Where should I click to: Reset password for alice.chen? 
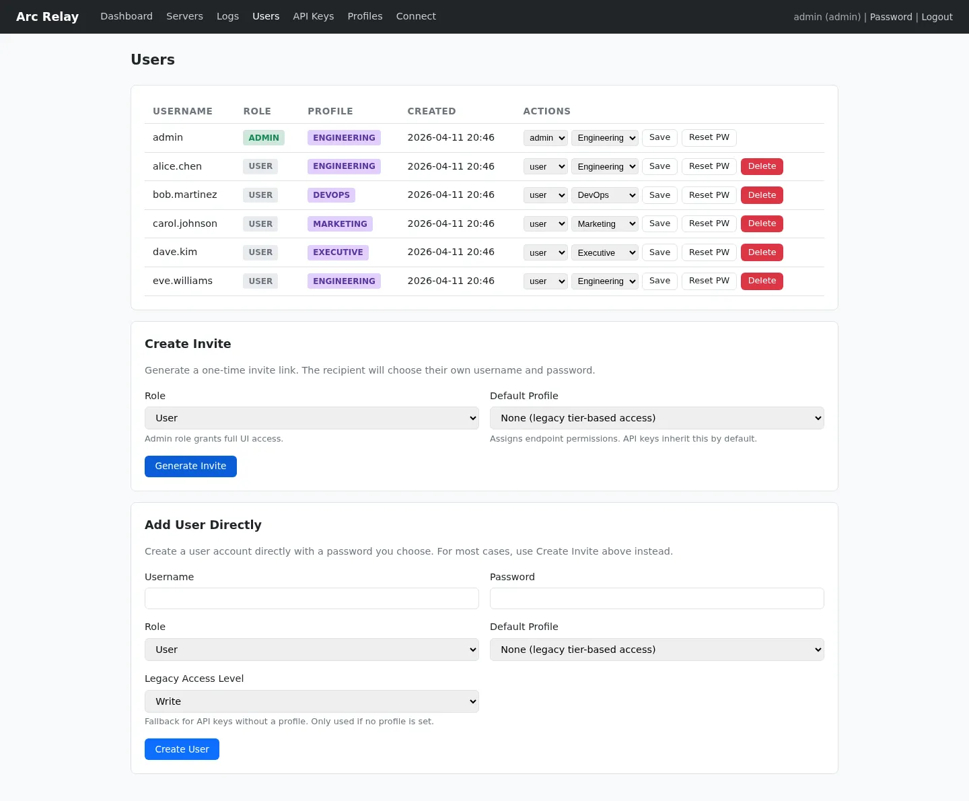tap(709, 166)
